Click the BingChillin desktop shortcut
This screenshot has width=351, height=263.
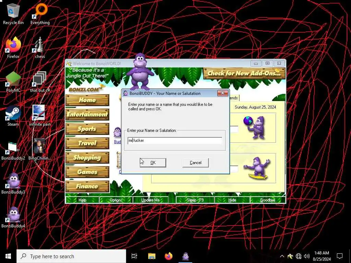40,149
